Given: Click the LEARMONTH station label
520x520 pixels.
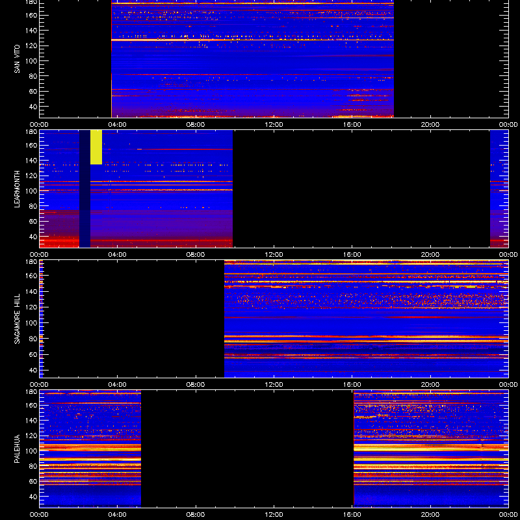Looking at the screenshot, I should click(18, 189).
